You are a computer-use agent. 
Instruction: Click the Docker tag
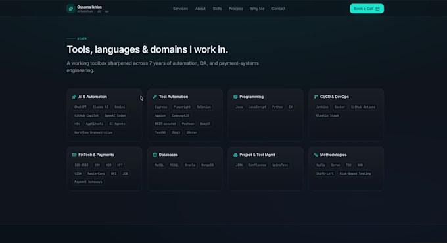340,107
